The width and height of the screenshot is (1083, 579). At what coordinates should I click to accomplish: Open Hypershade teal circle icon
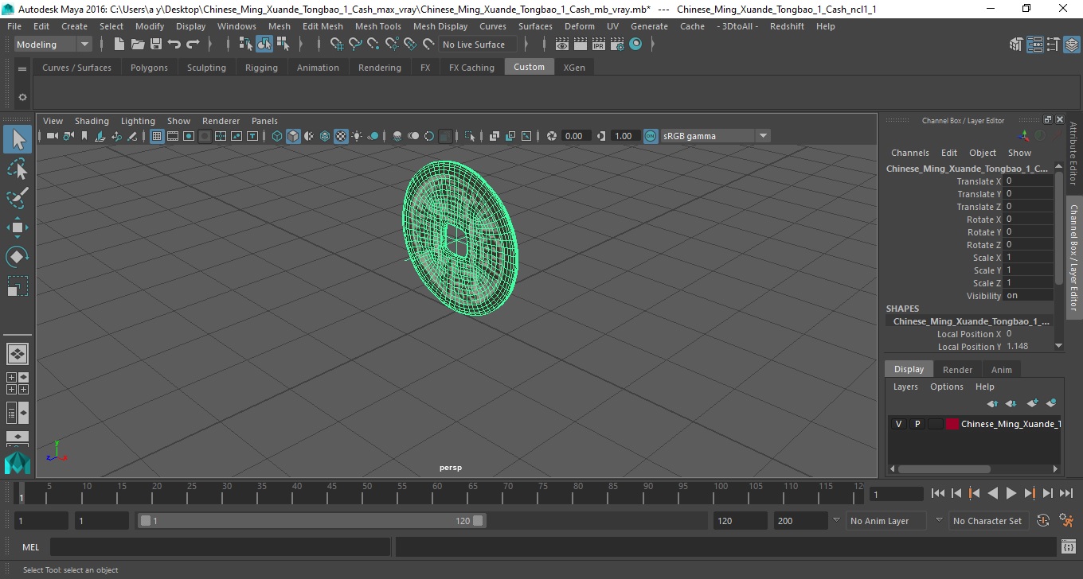coord(635,45)
